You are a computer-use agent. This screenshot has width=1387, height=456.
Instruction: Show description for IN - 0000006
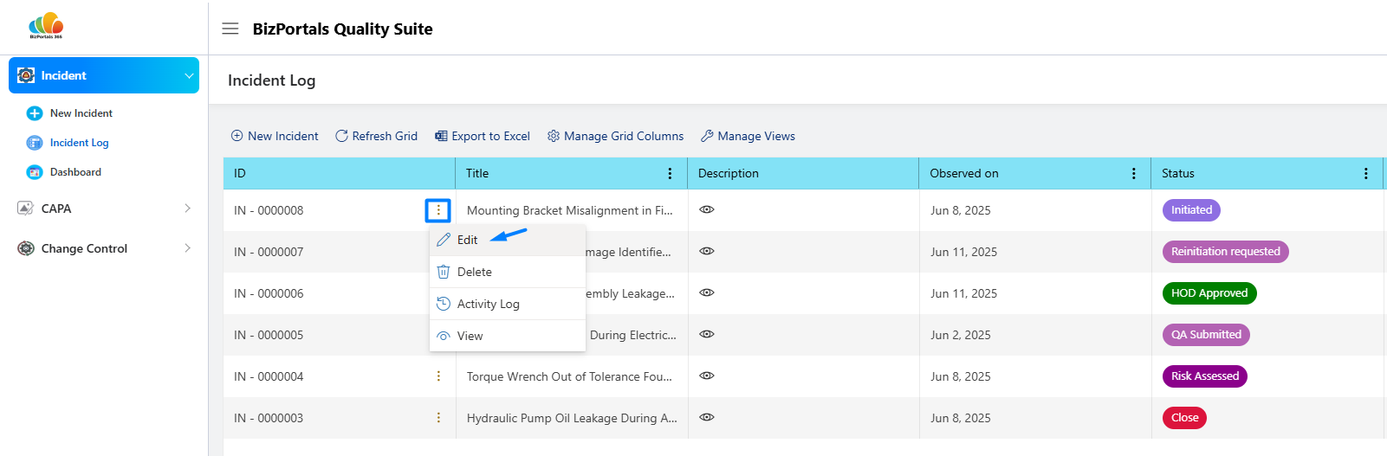pyautogui.click(x=707, y=292)
